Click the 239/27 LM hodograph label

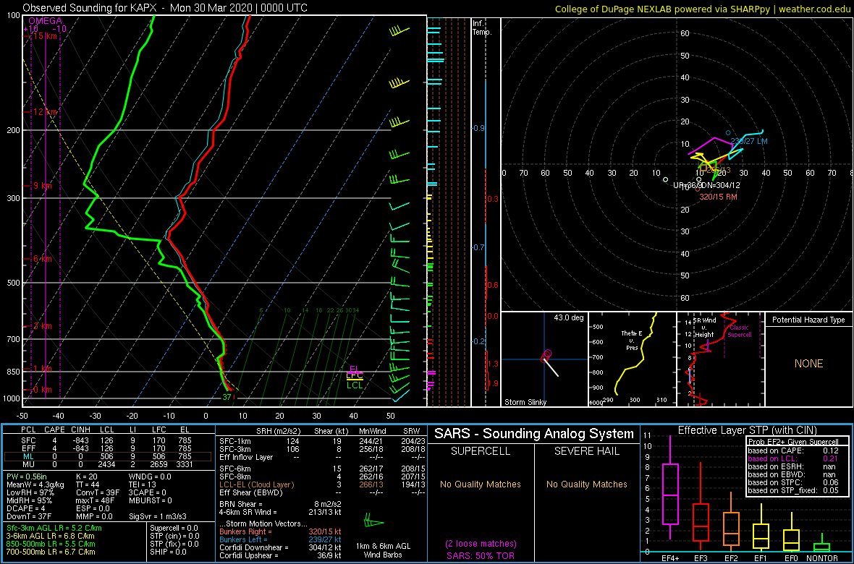coord(750,141)
